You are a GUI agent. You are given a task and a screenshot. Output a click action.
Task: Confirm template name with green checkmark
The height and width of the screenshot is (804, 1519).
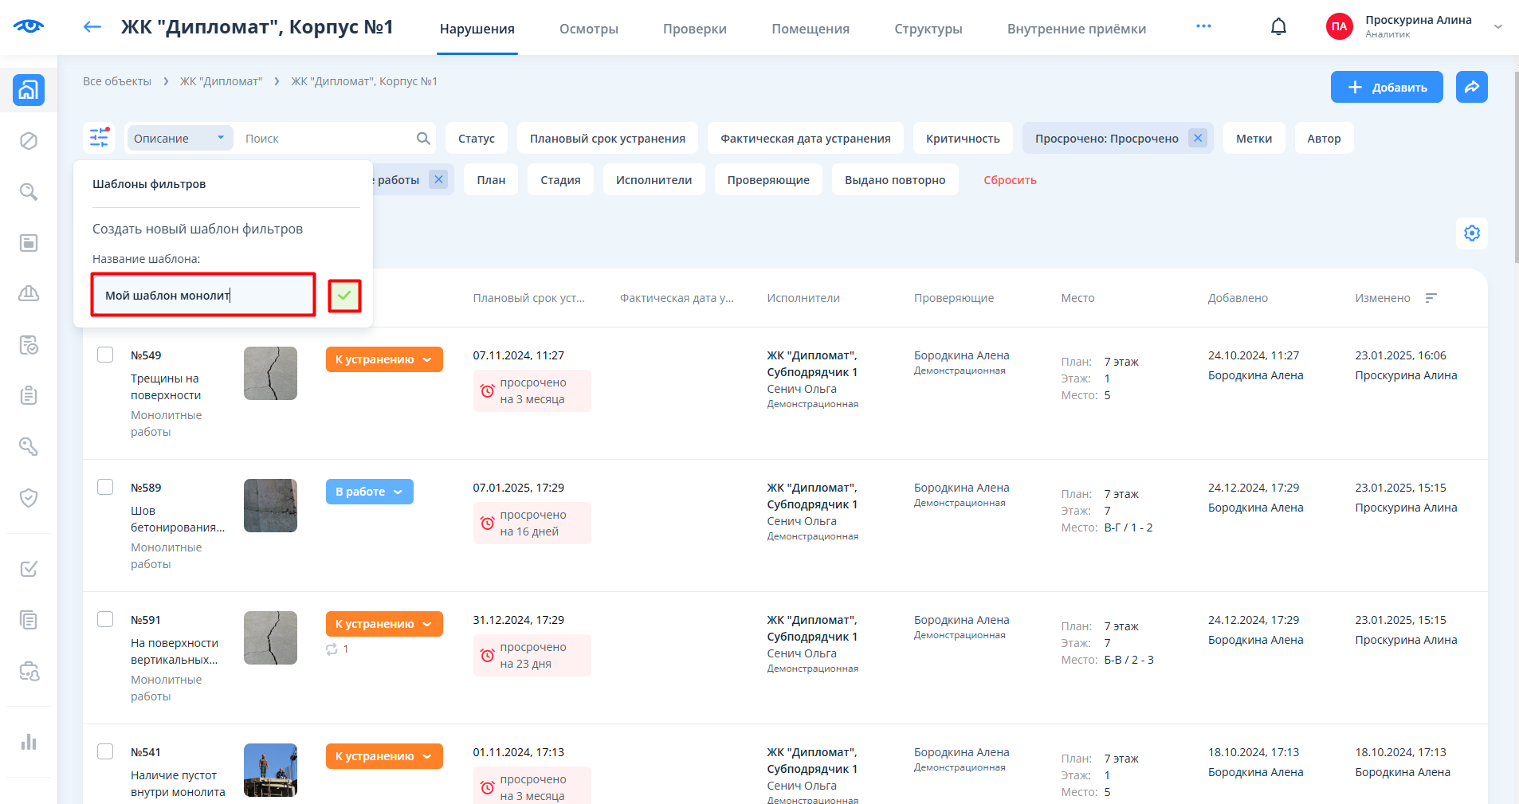point(344,296)
